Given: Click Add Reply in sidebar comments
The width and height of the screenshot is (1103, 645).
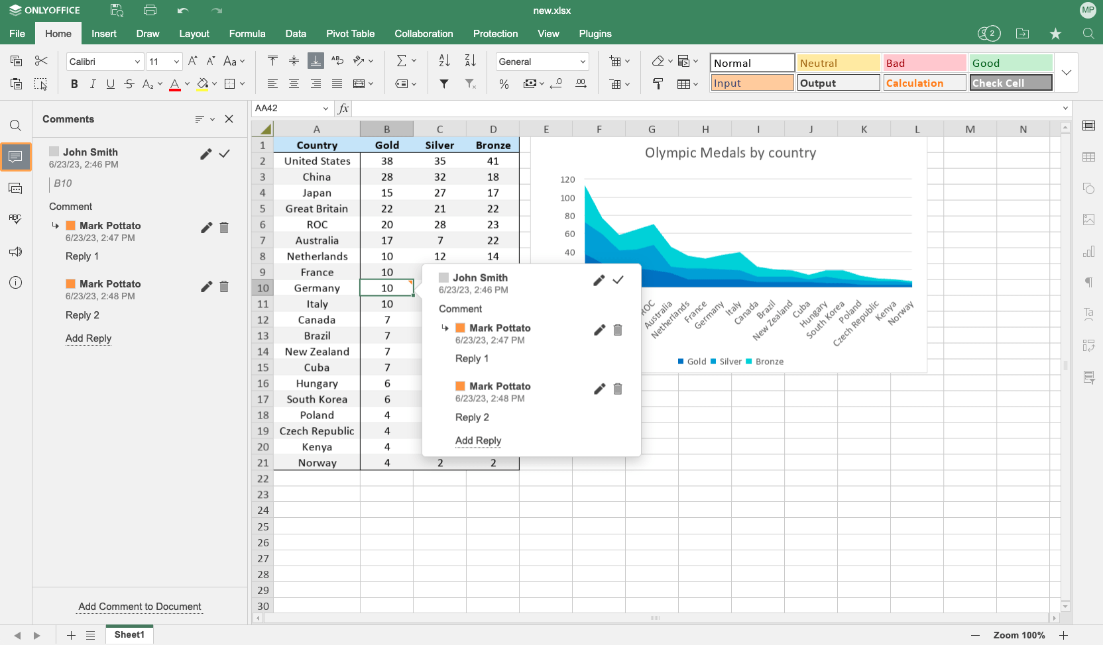Looking at the screenshot, I should coord(88,338).
